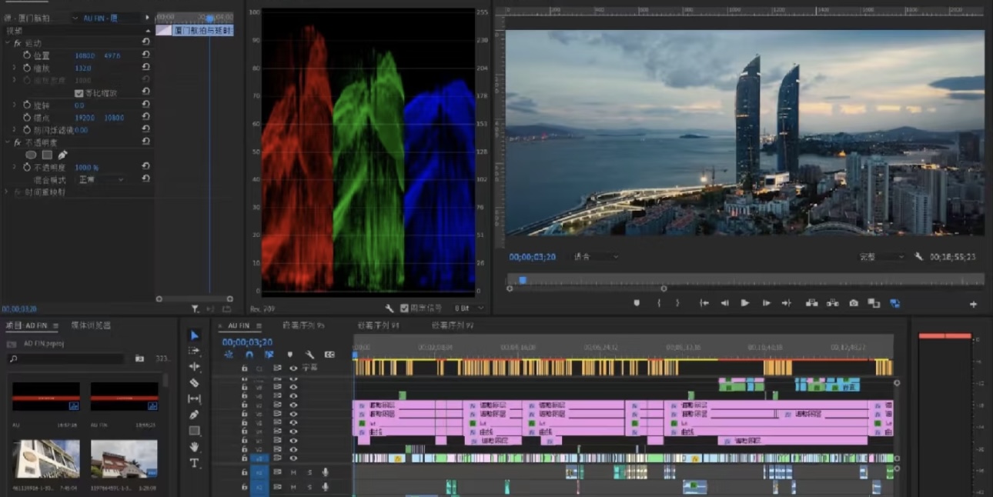Select the Ripple Edit tool
Screen dimensions: 993x497
194,366
